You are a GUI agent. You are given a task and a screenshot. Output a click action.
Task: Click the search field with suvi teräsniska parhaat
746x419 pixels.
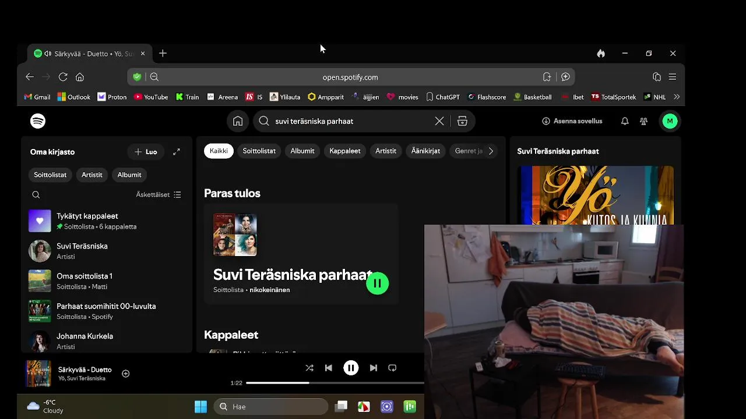tap(350, 121)
